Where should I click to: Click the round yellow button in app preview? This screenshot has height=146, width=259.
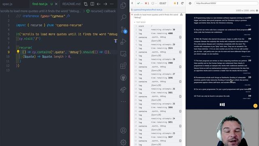pyautogui.click(x=255, y=106)
